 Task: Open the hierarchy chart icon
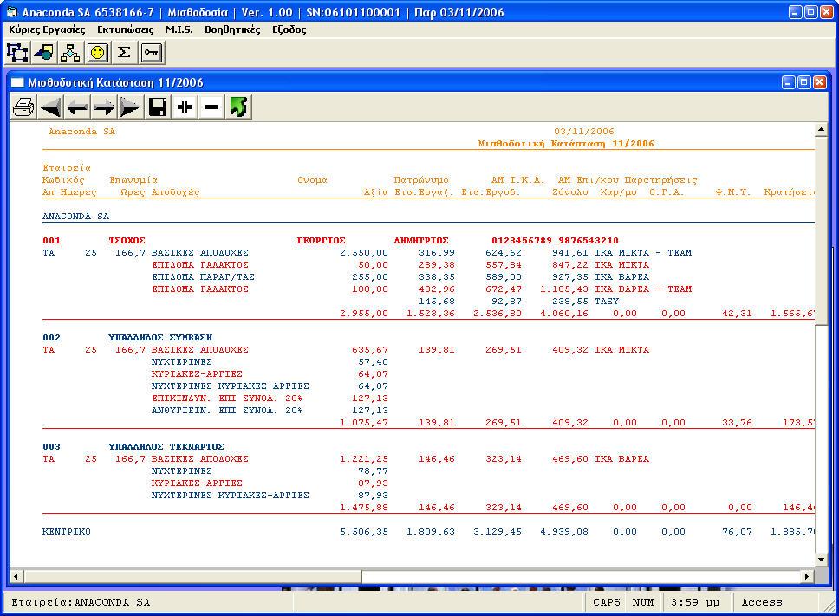point(70,53)
